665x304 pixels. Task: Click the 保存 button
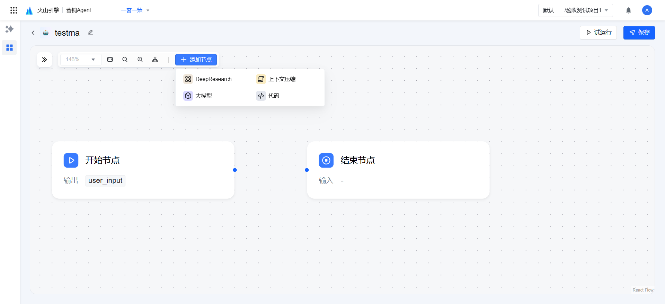pyautogui.click(x=639, y=33)
